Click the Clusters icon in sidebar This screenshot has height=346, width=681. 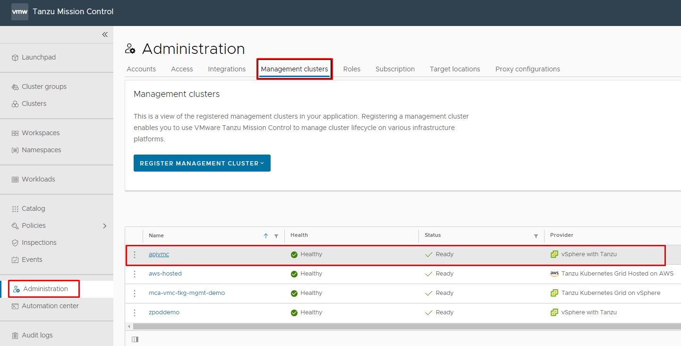[15, 104]
